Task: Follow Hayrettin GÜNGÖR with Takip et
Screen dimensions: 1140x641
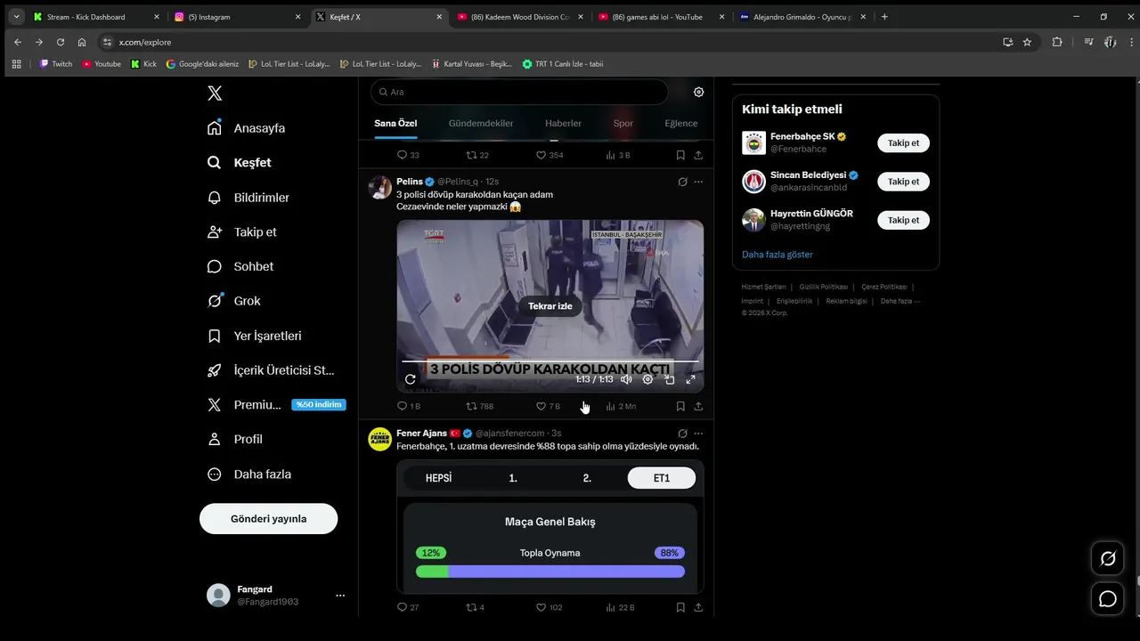Action: (903, 220)
